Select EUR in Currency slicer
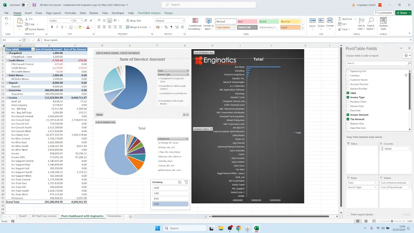 pos(170,199)
